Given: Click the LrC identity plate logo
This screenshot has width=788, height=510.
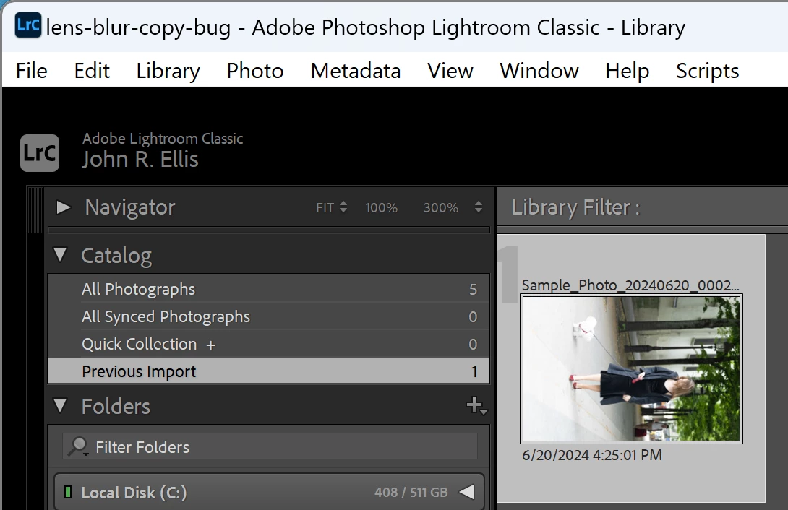Looking at the screenshot, I should pos(40,153).
